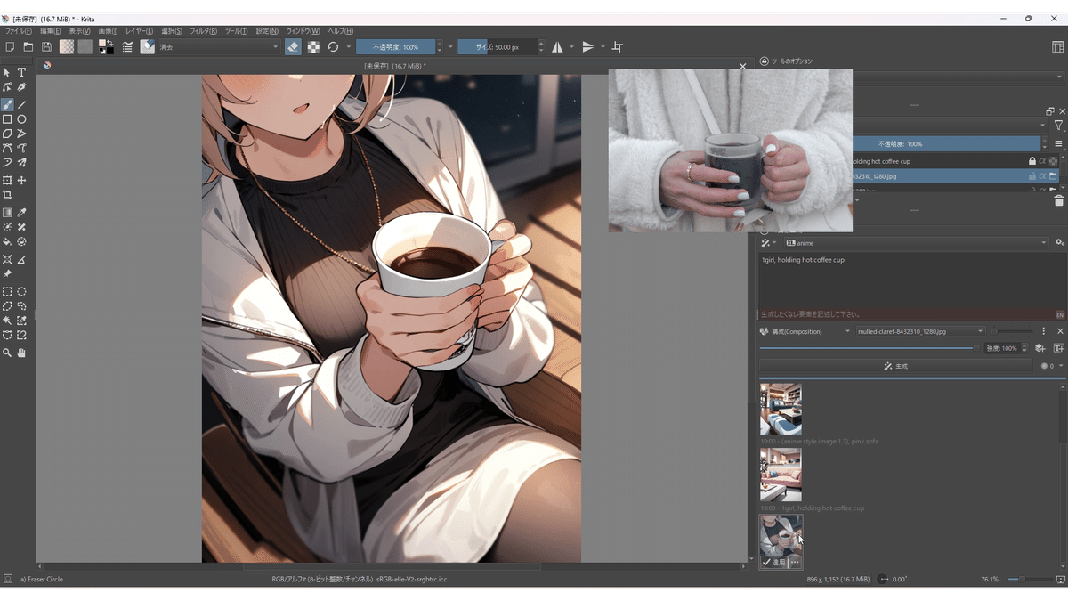Open the ファイル menu
The image size is (1068, 601).
18,31
